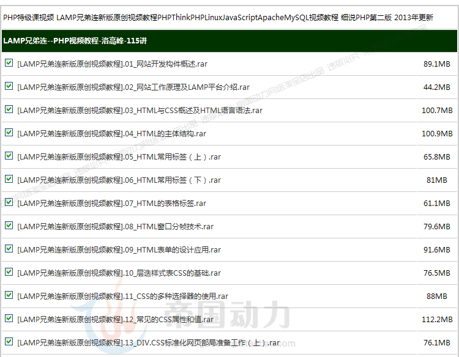Uncheck the 13_DIV.CSS标准化网页布局准备工作 checkbox

pos(9,341)
